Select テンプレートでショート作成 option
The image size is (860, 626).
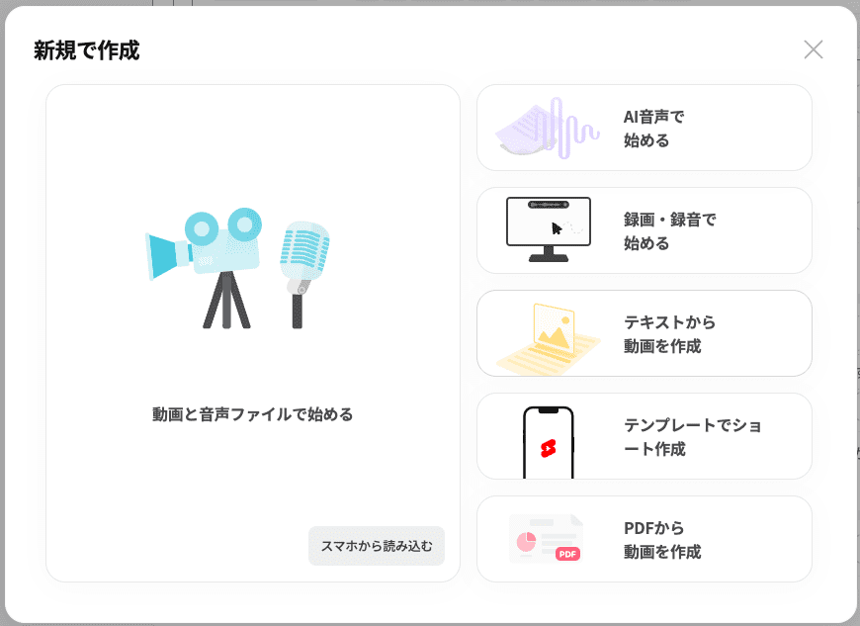pyautogui.click(x=692, y=437)
